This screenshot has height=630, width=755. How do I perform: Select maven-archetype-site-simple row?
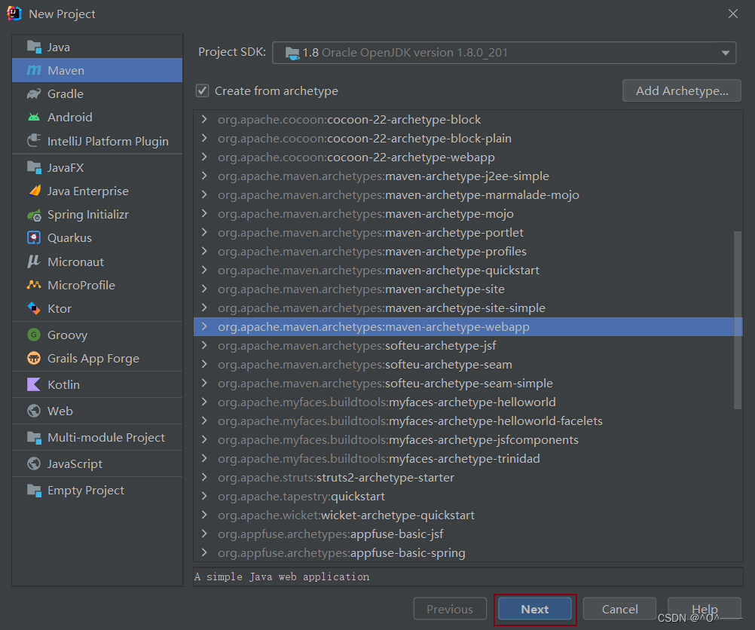coord(467,307)
